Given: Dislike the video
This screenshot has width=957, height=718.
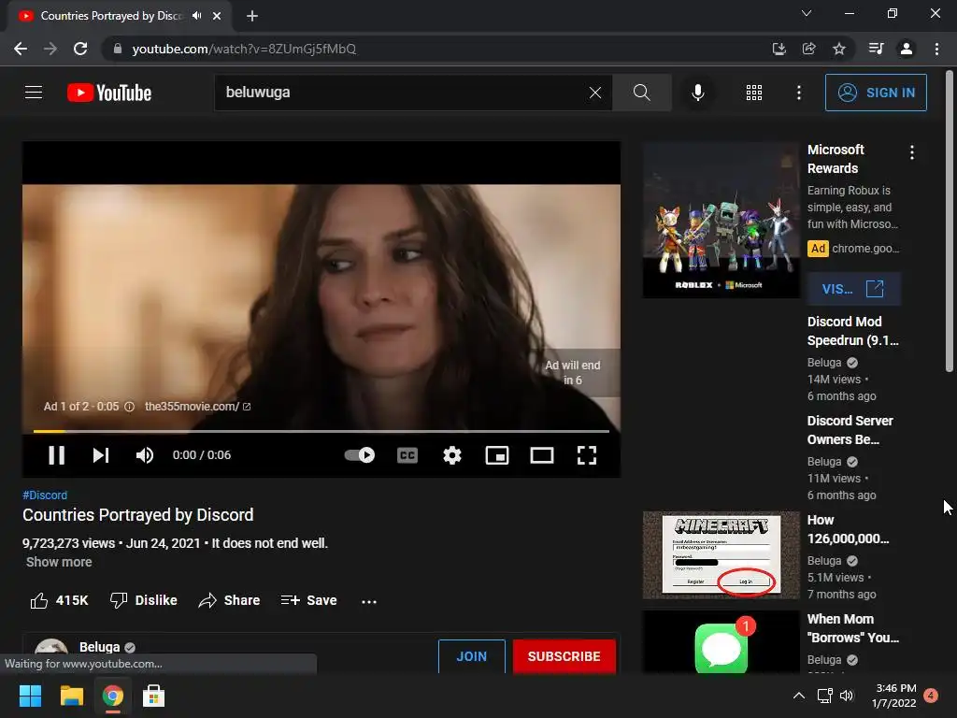Looking at the screenshot, I should 143,600.
